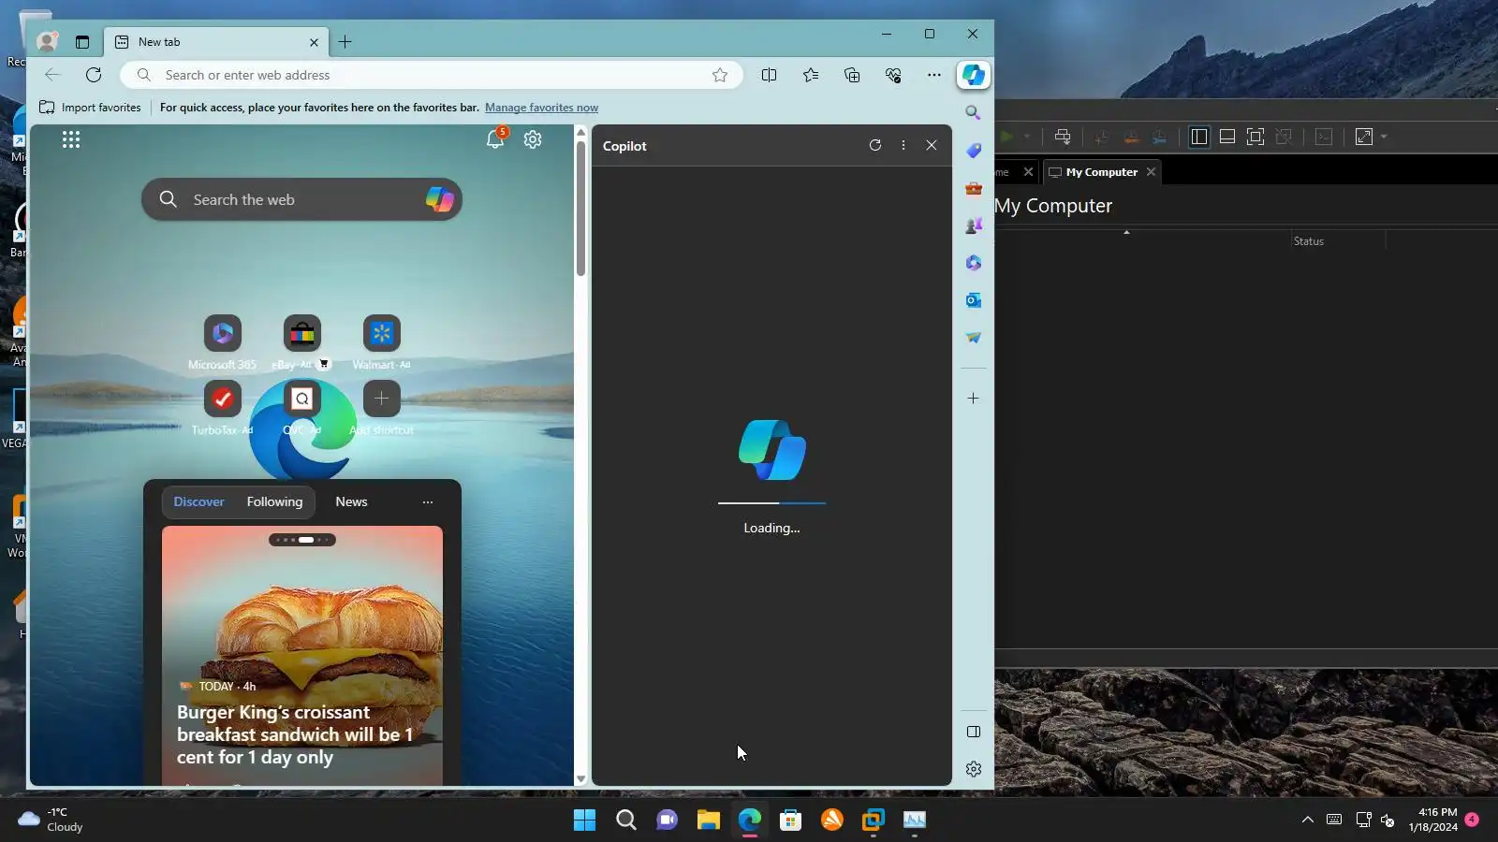Open Tools briefcase in the Edge sidebar
The image size is (1498, 842).
974,188
